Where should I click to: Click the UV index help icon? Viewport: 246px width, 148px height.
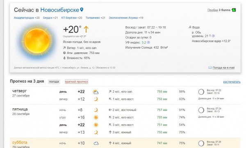coord(148,43)
